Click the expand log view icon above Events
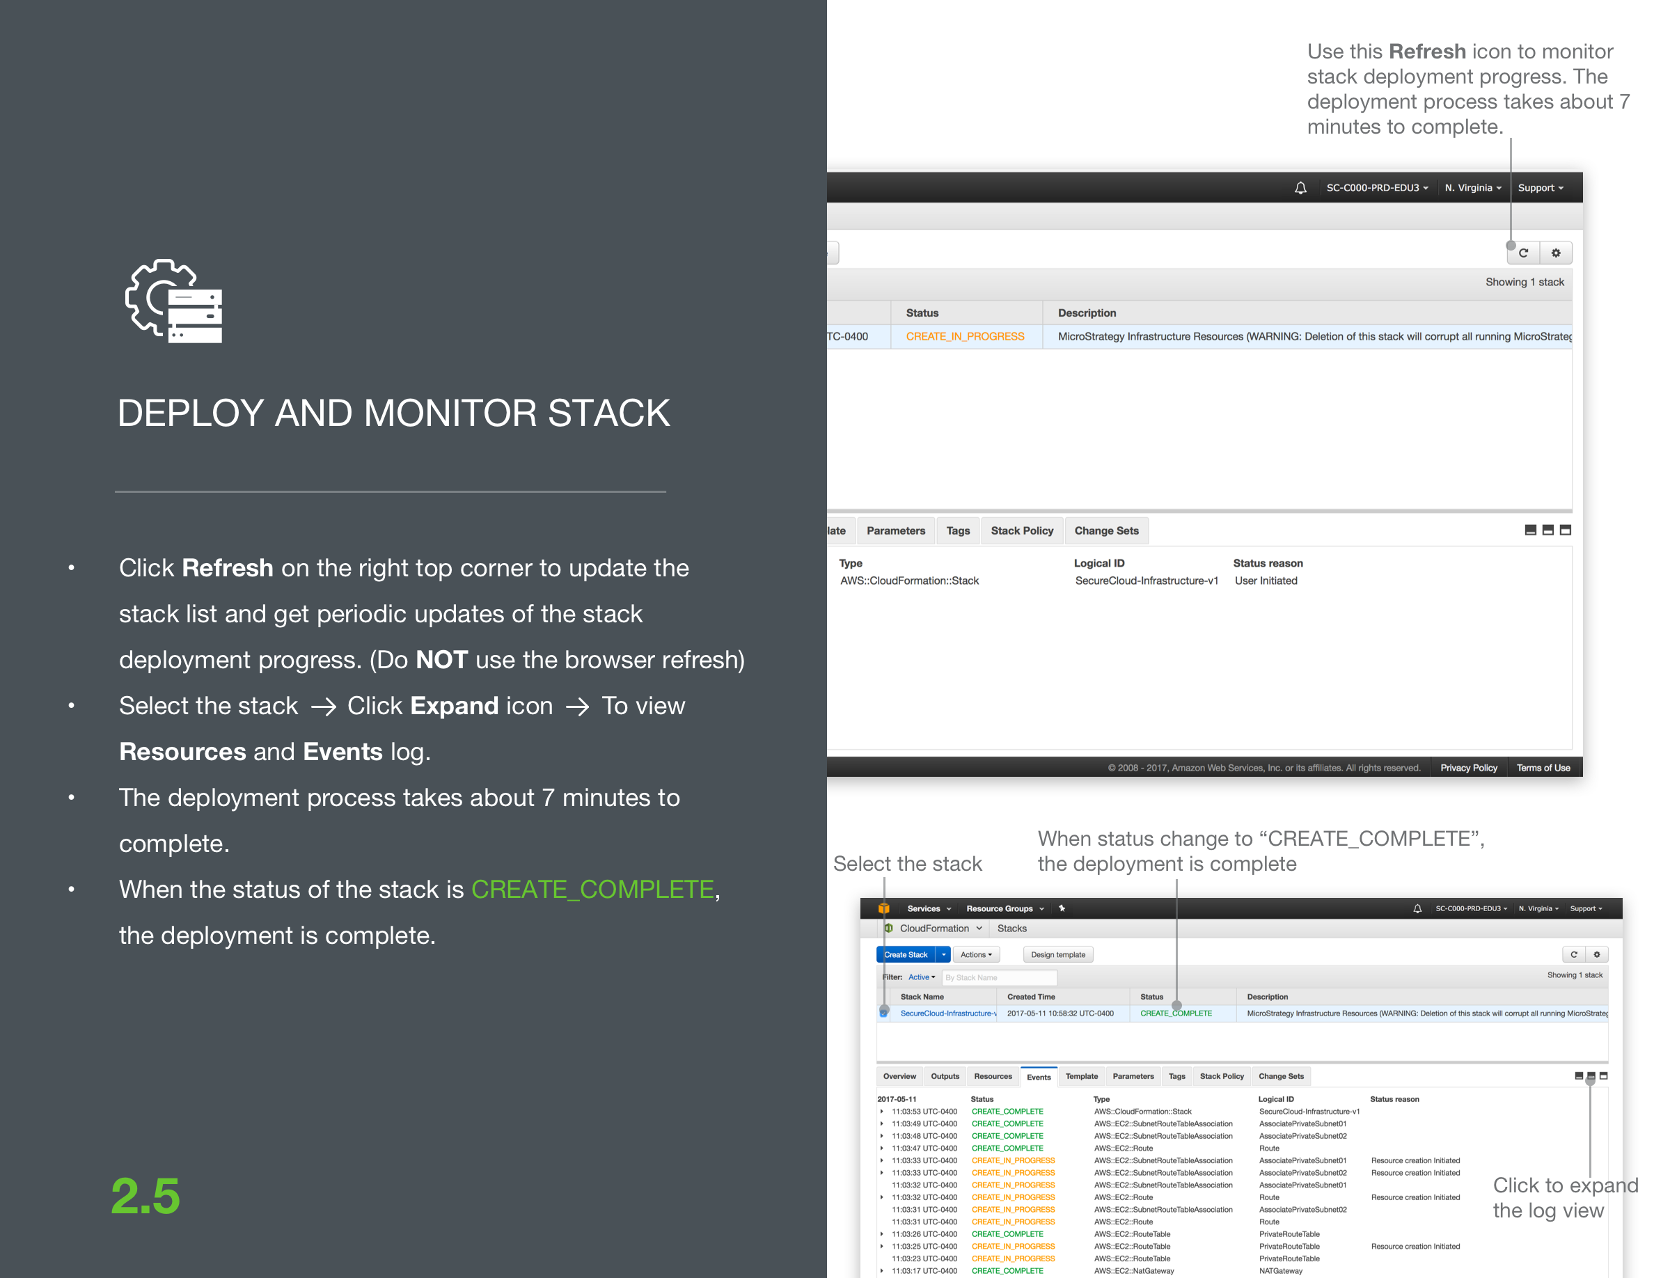 click(1591, 1076)
